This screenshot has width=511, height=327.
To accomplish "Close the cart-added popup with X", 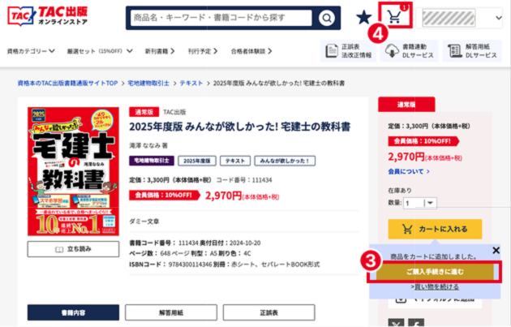I will click(x=496, y=250).
